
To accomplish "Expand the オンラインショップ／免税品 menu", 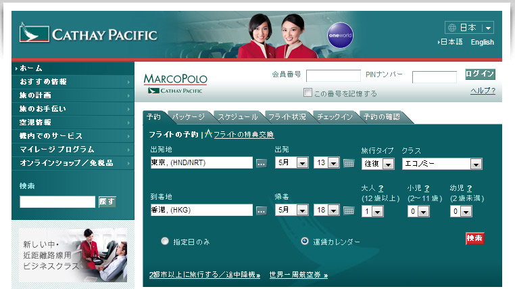I will (x=72, y=163).
